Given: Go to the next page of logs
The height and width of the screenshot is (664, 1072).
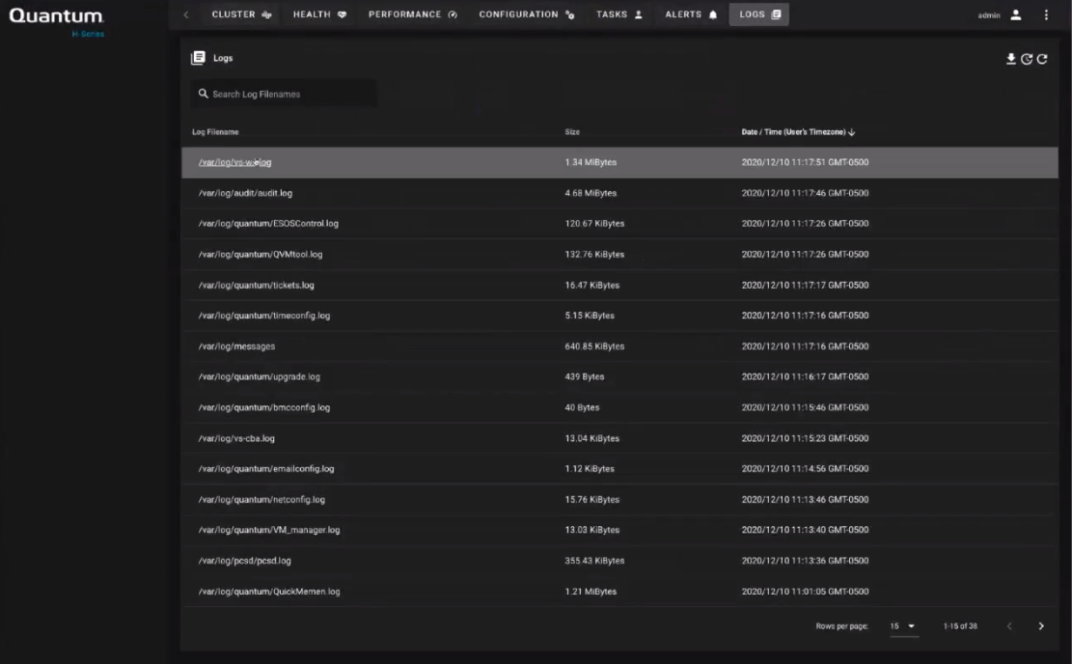Looking at the screenshot, I should (1041, 626).
